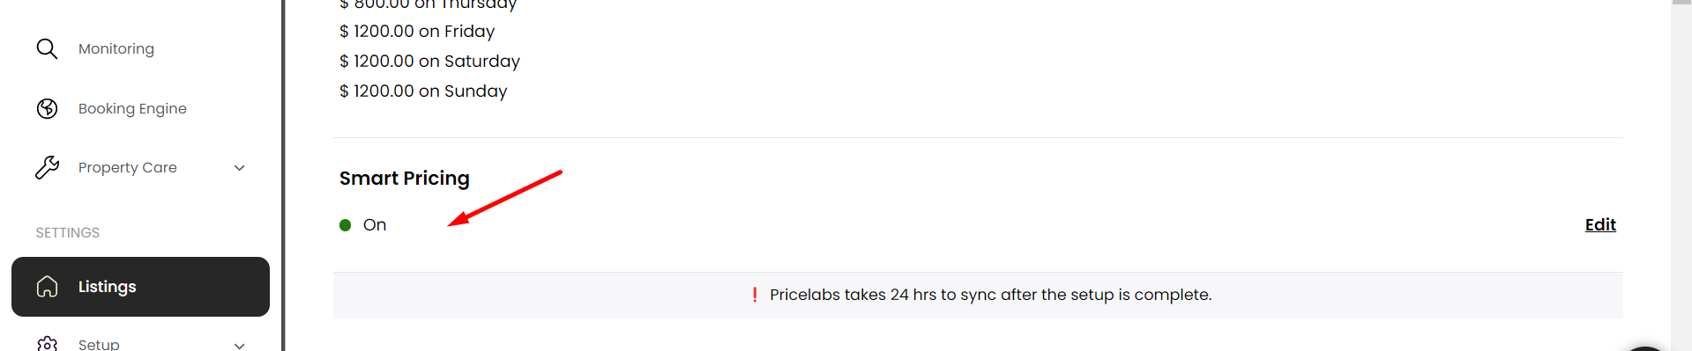Click the vertical scrollbar track

1681,176
